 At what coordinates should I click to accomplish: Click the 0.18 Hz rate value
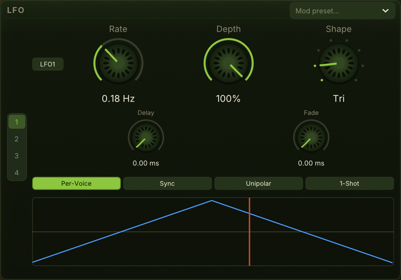(118, 98)
